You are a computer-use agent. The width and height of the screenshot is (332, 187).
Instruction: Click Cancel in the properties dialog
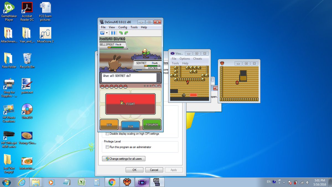coord(154,170)
